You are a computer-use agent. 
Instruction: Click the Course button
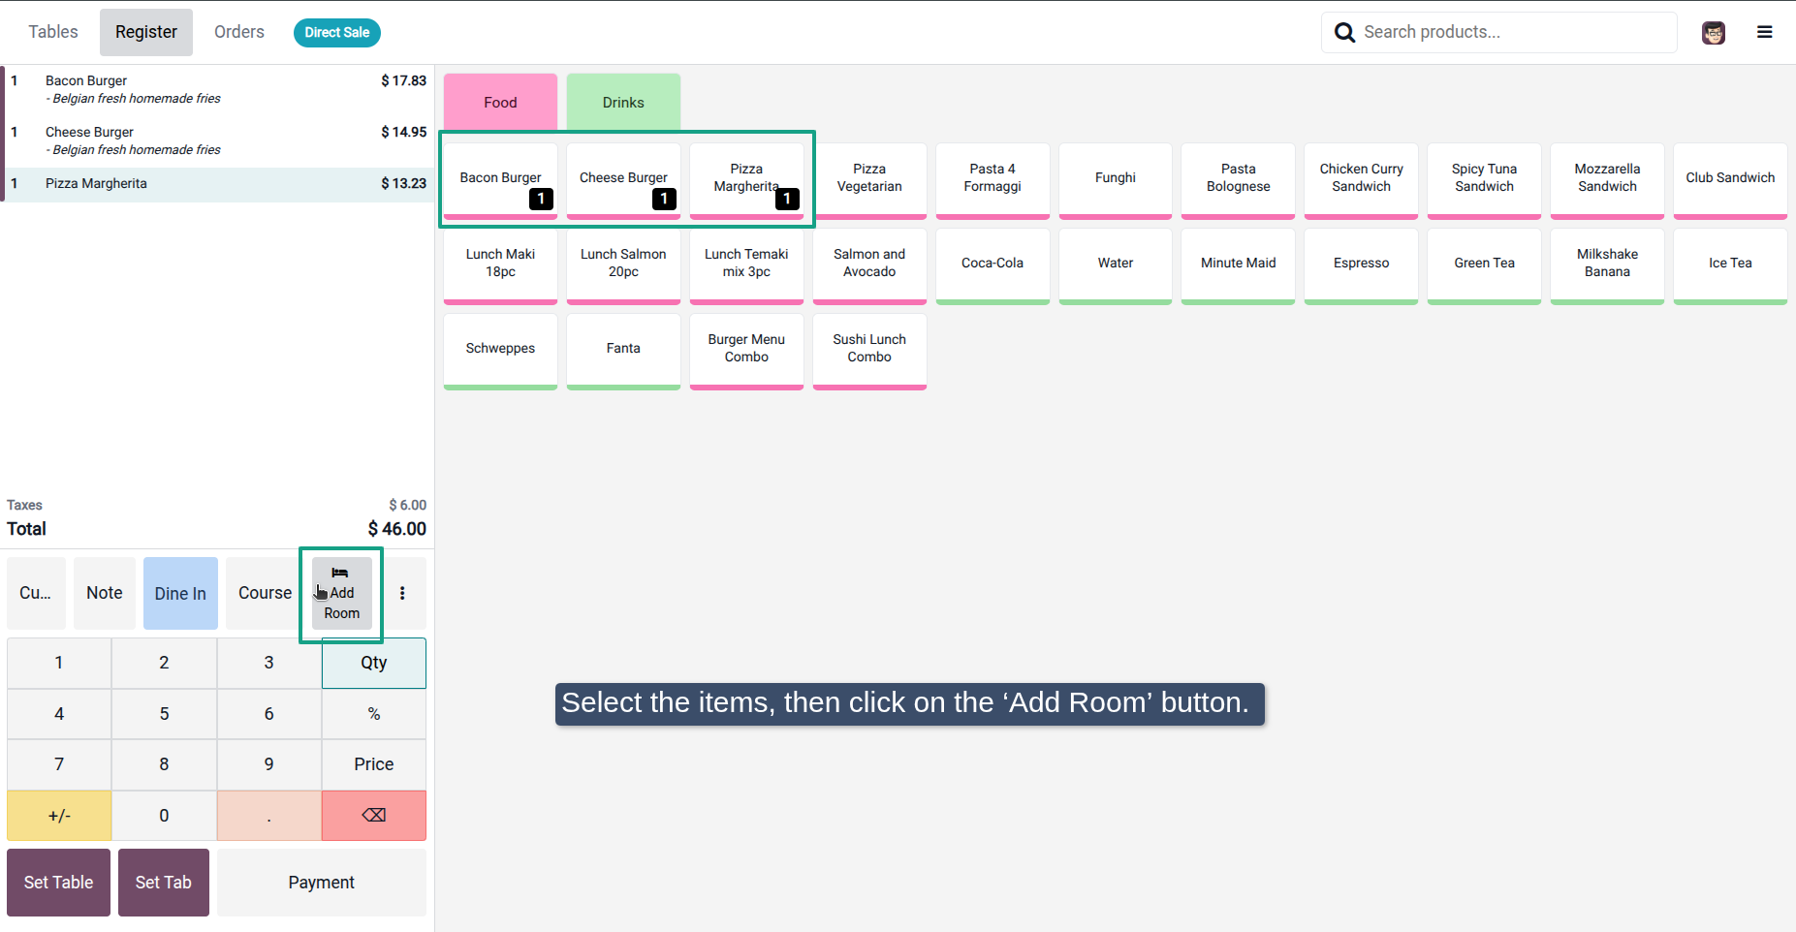[x=265, y=593]
